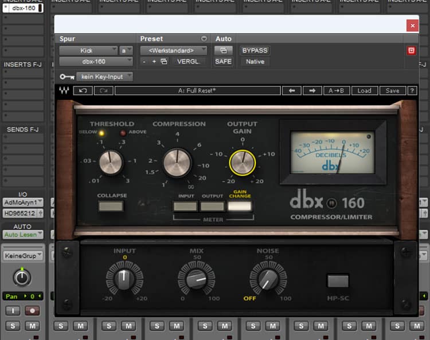
Task: Click dbx-160 insert slot in mixer
Action: [x=23, y=8]
